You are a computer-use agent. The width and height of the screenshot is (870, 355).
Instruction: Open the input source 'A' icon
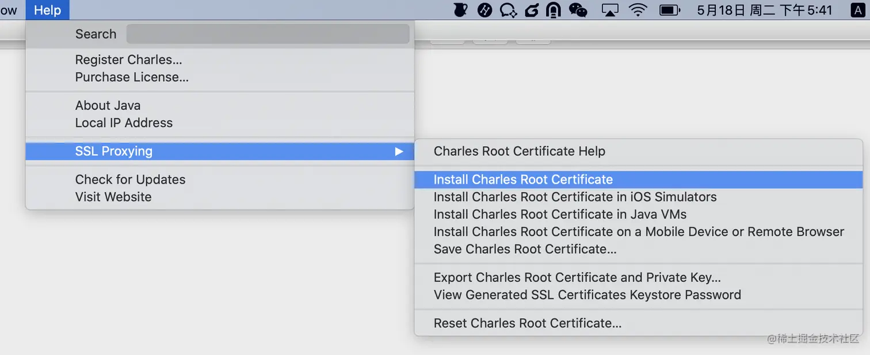click(857, 10)
